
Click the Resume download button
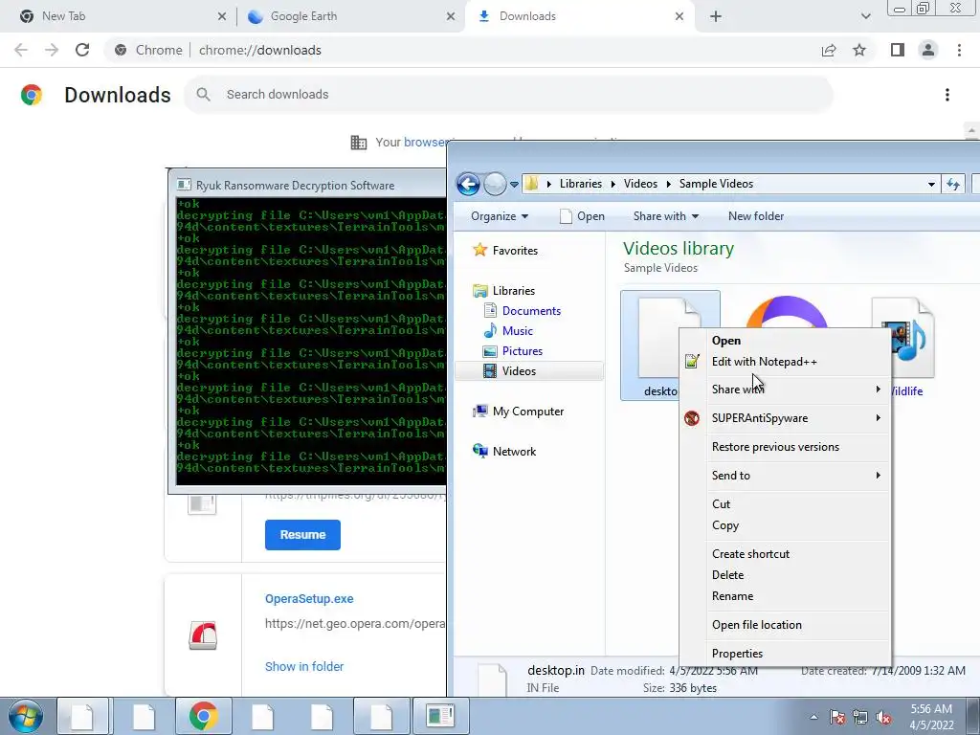302,535
